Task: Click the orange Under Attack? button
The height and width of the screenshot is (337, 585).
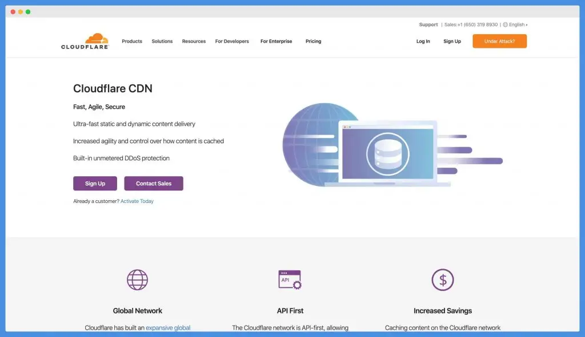Action: [499, 41]
